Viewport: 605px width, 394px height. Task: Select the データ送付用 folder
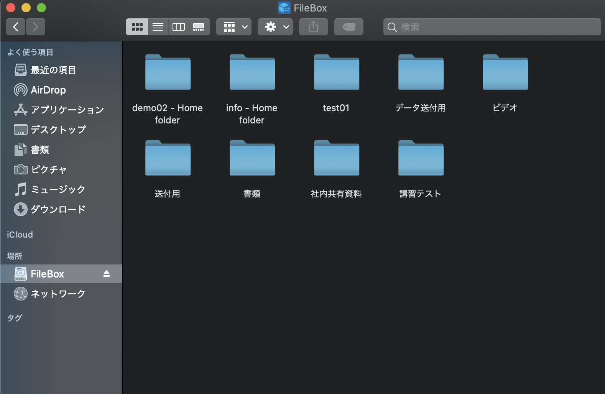point(421,73)
